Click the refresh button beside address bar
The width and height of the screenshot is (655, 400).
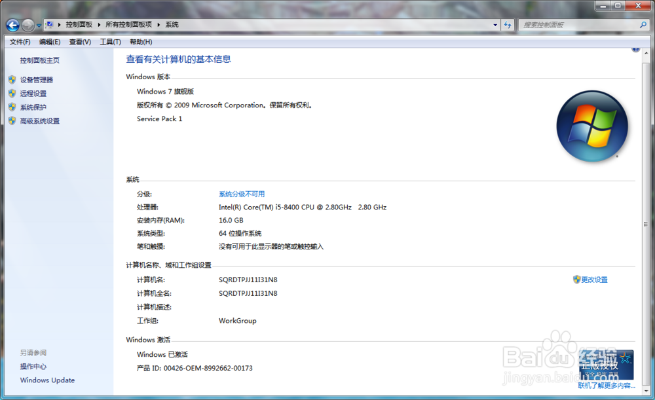pos(508,25)
